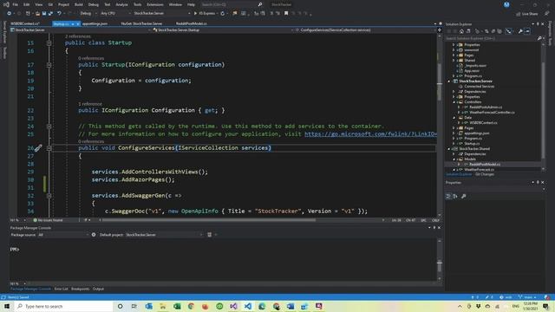
Task: Open the Build menu
Action: [x=79, y=4]
